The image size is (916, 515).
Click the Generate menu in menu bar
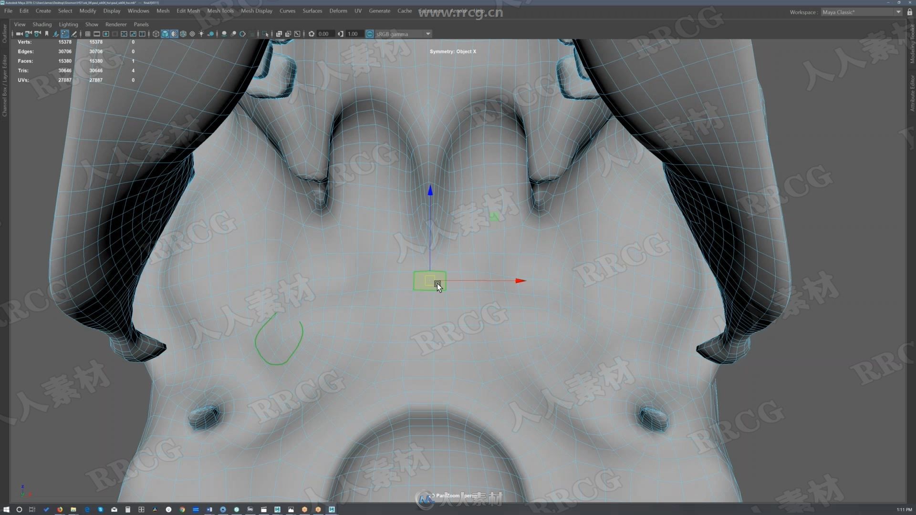click(x=380, y=11)
